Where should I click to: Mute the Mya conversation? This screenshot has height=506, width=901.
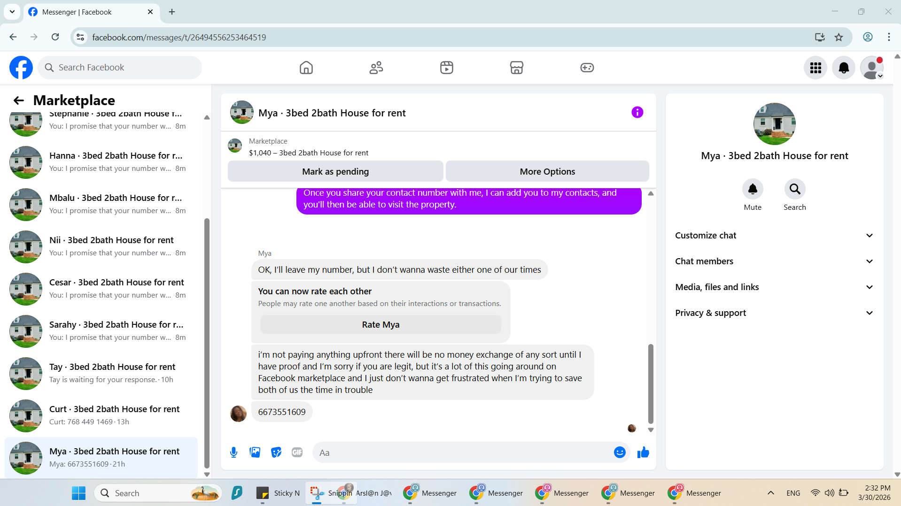point(753,189)
